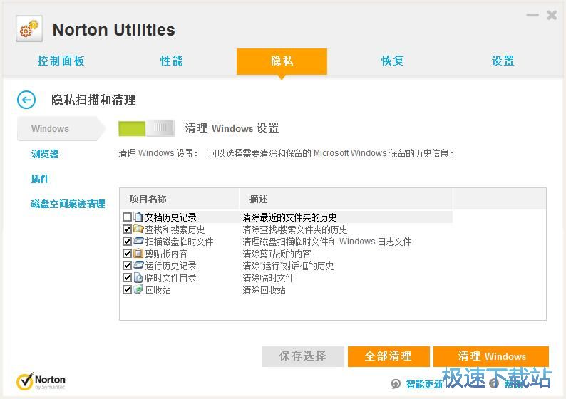
Task: Click the back arrow icon
Action: (26, 100)
